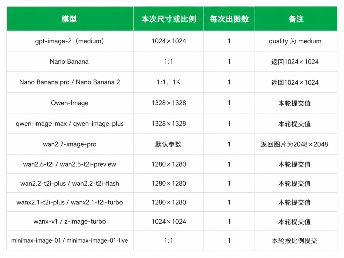Click 1328×1328 in the Qwen-Image row

(169, 103)
